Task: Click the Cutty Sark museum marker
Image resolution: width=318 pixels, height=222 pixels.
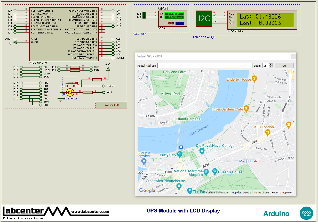Action: click(x=180, y=154)
